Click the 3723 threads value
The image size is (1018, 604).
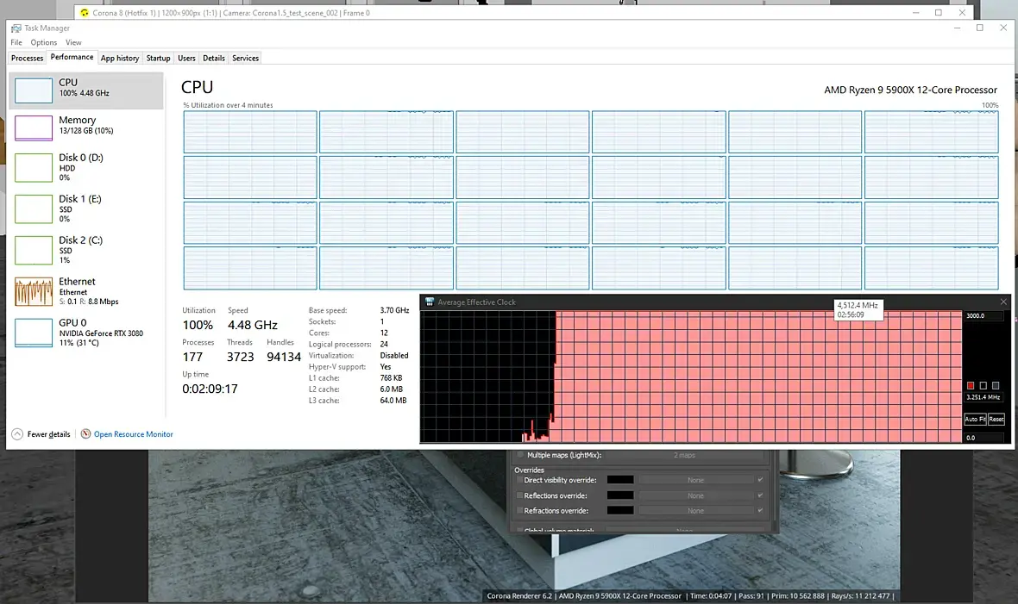click(x=240, y=357)
